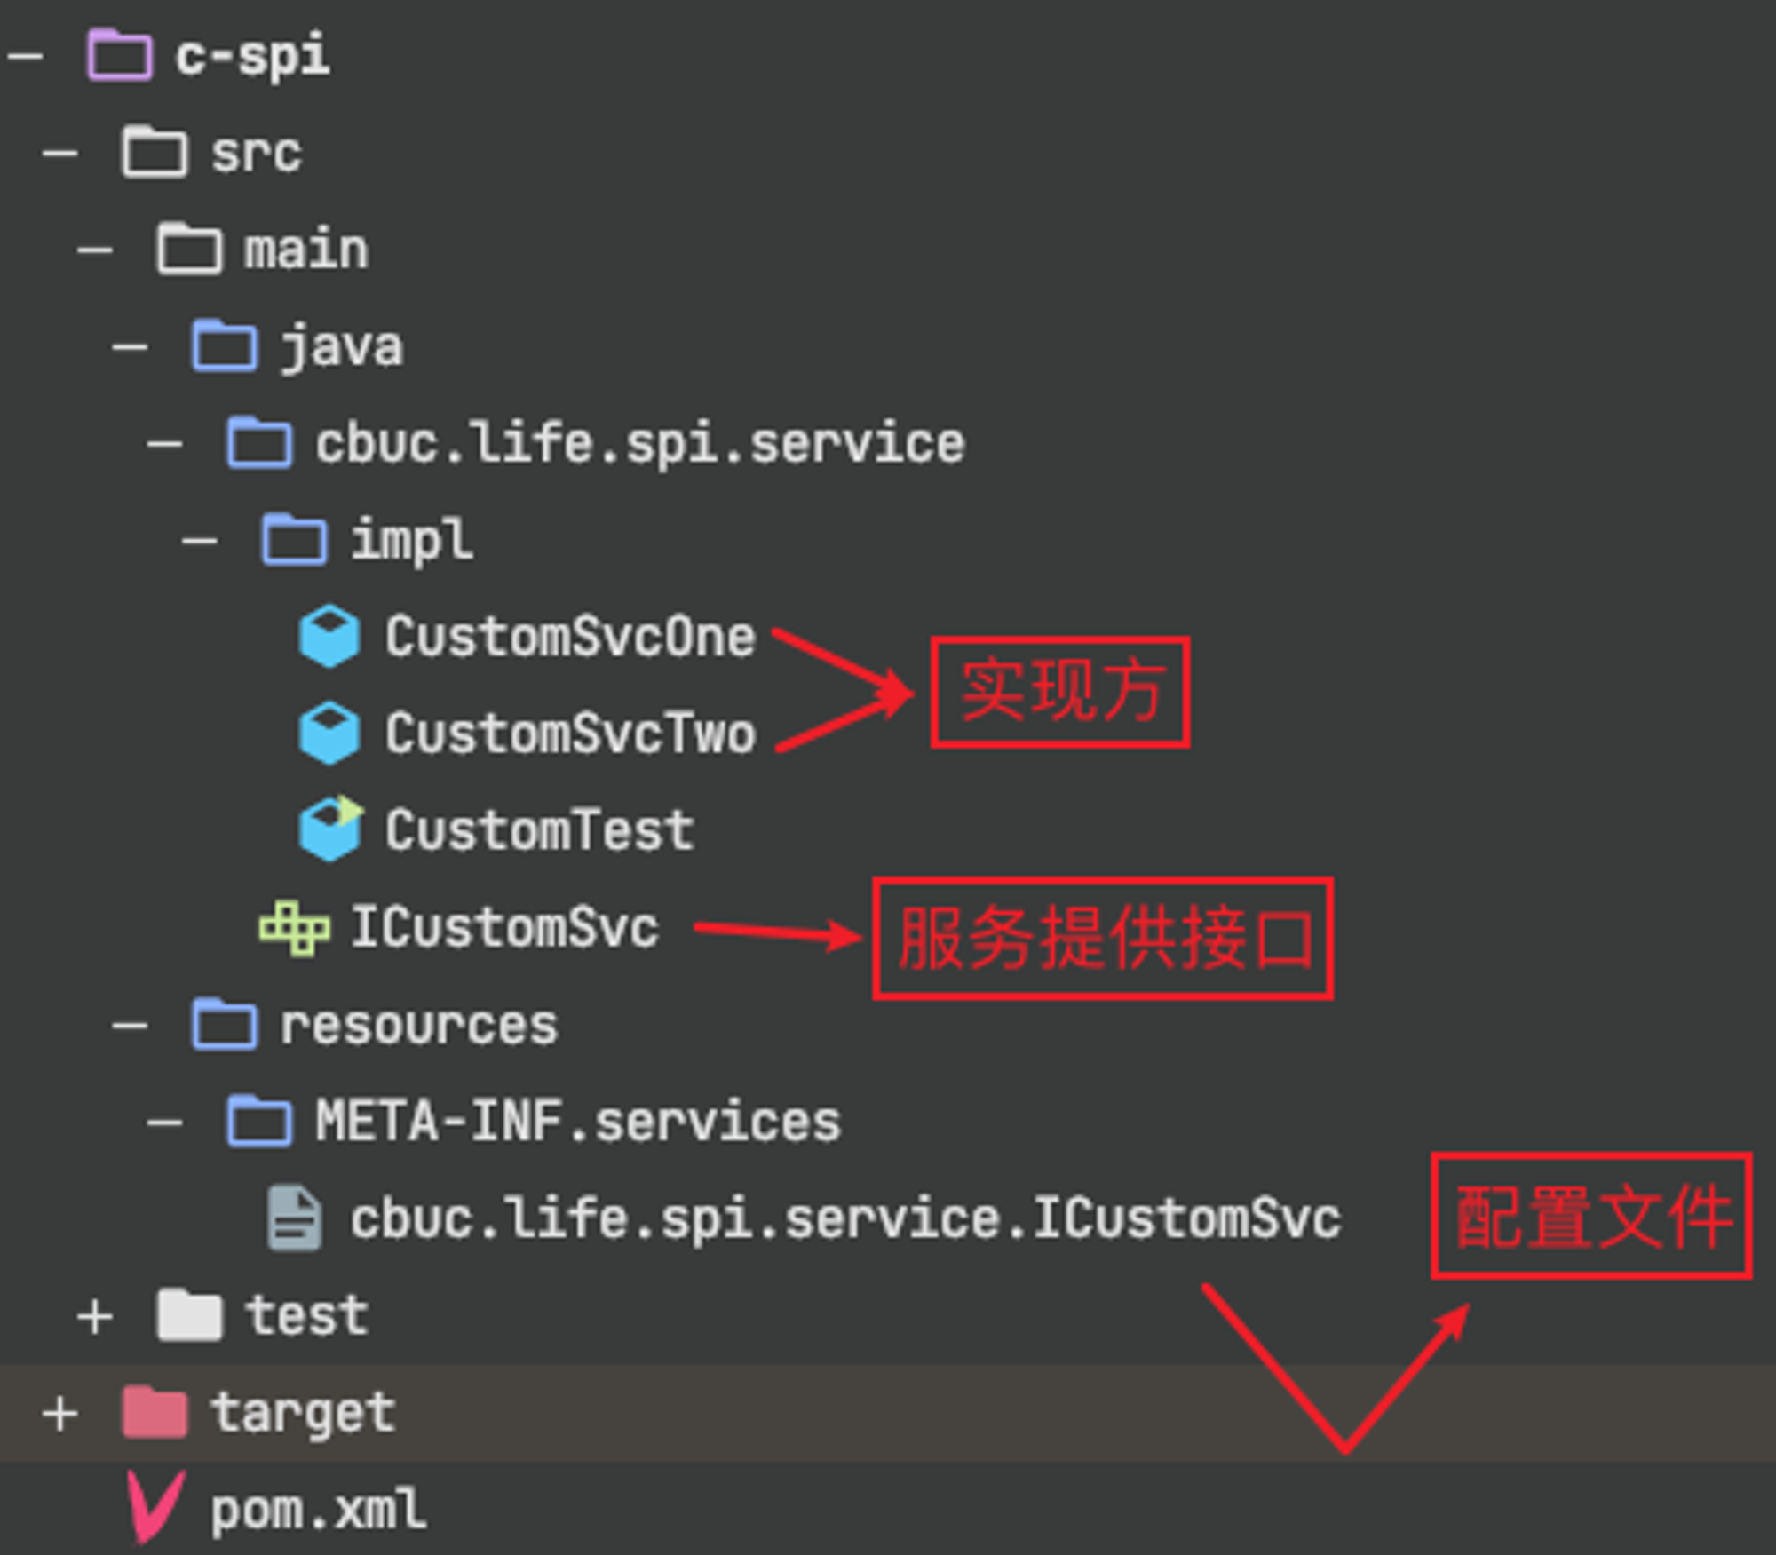Click the src folder icon

[x=155, y=152]
